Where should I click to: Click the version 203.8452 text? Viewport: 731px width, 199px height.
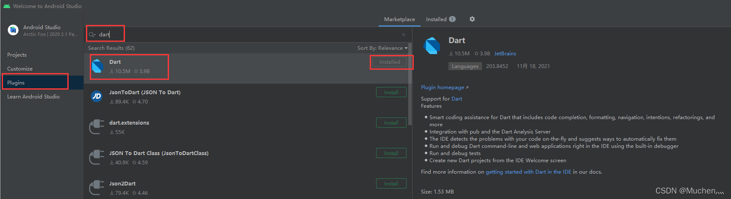coord(497,66)
